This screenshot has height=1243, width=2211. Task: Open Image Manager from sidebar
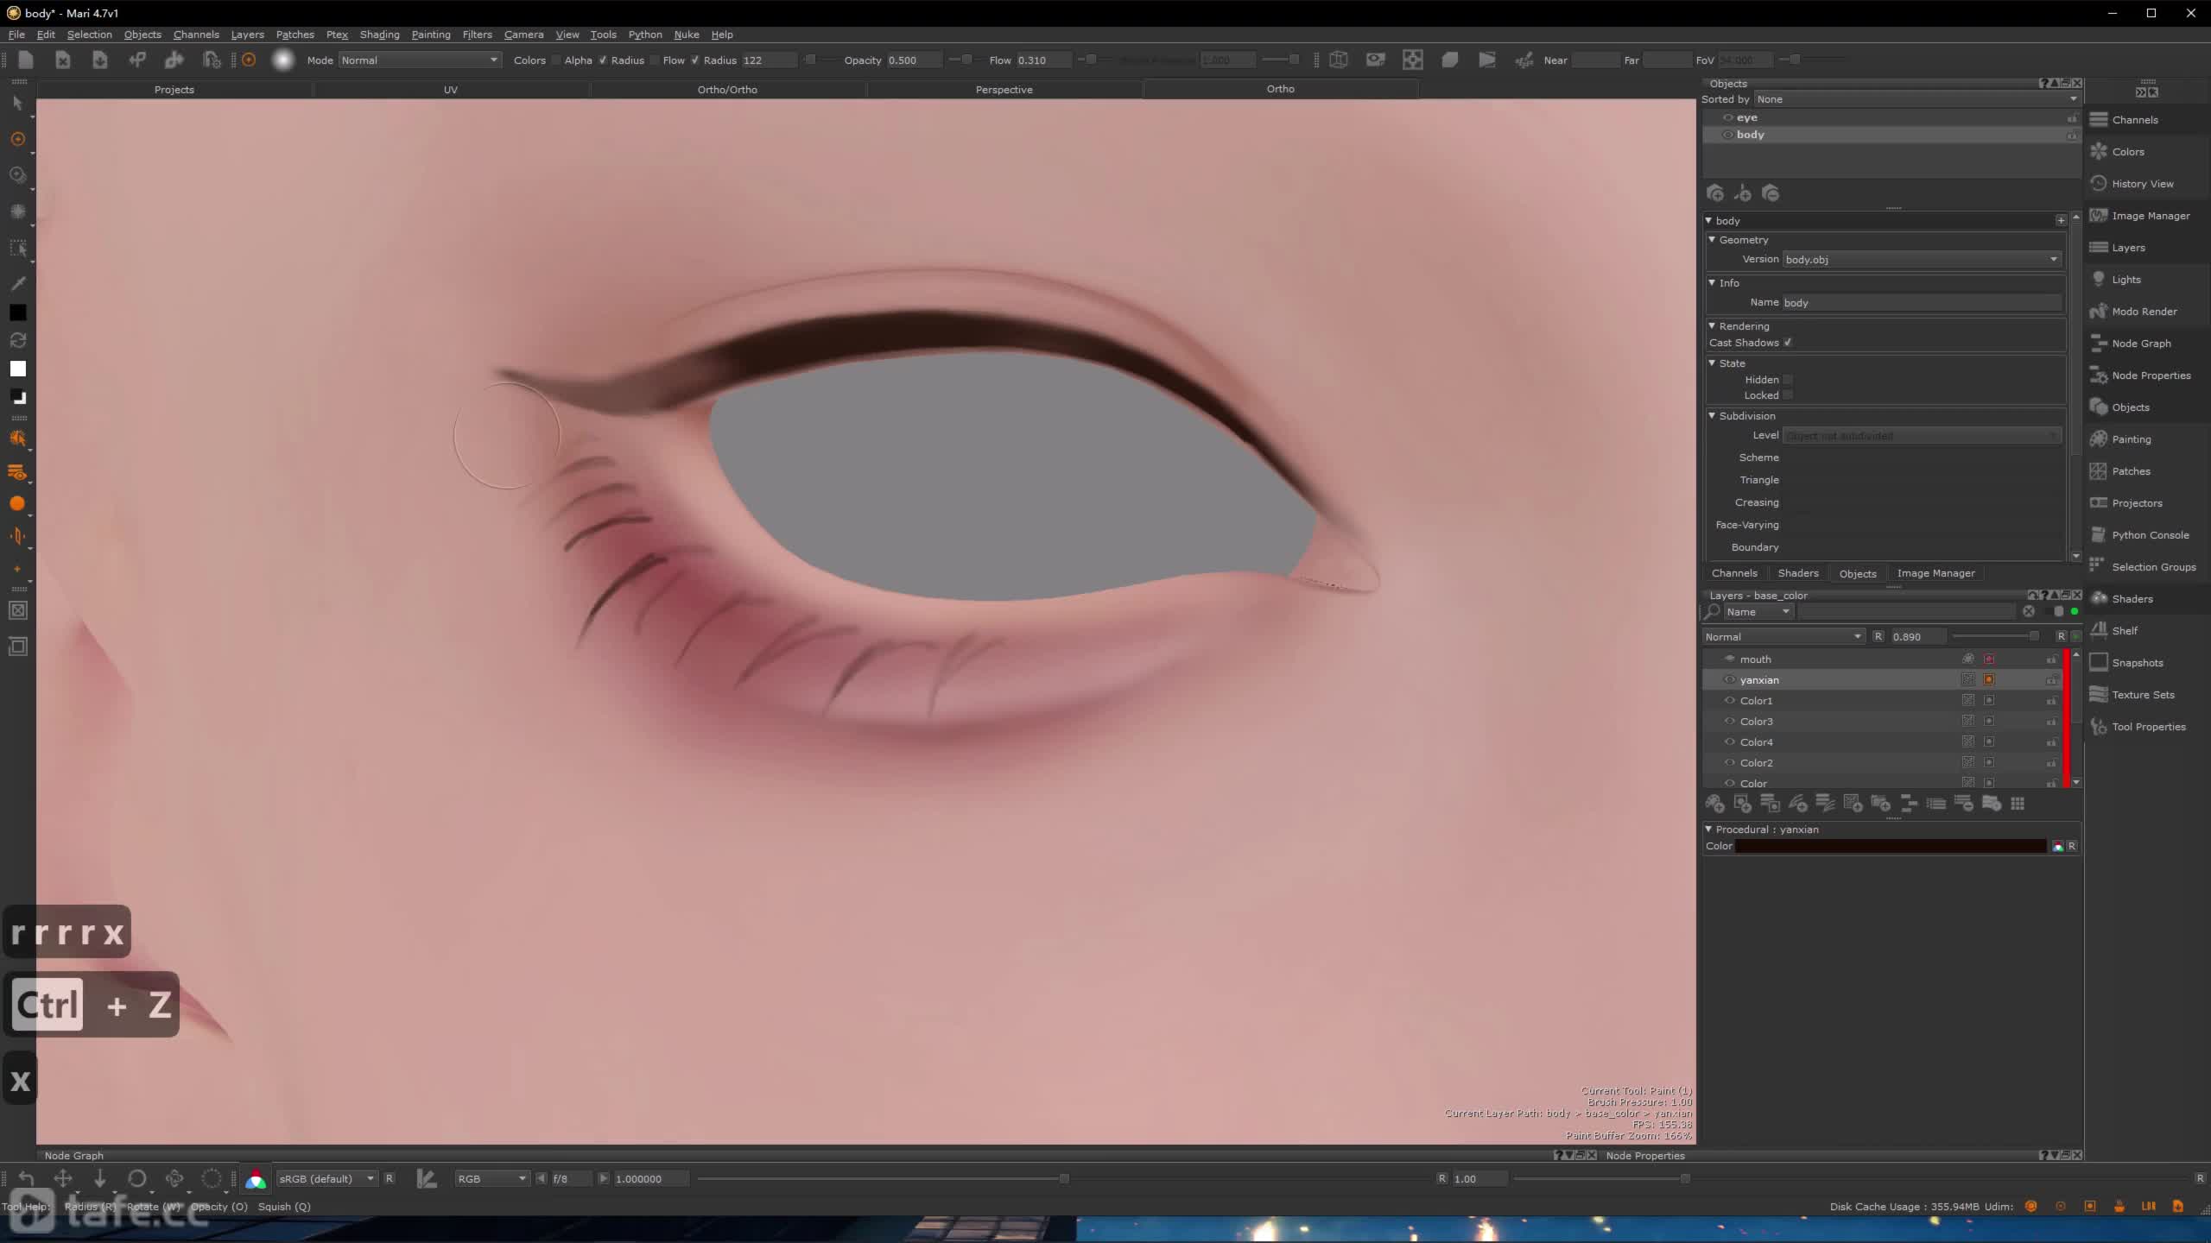[2150, 216]
